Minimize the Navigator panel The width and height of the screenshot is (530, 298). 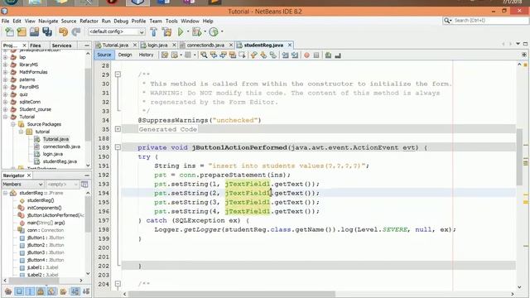pyautogui.click(x=87, y=175)
